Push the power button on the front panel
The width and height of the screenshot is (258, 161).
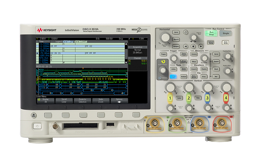[x=37, y=126]
